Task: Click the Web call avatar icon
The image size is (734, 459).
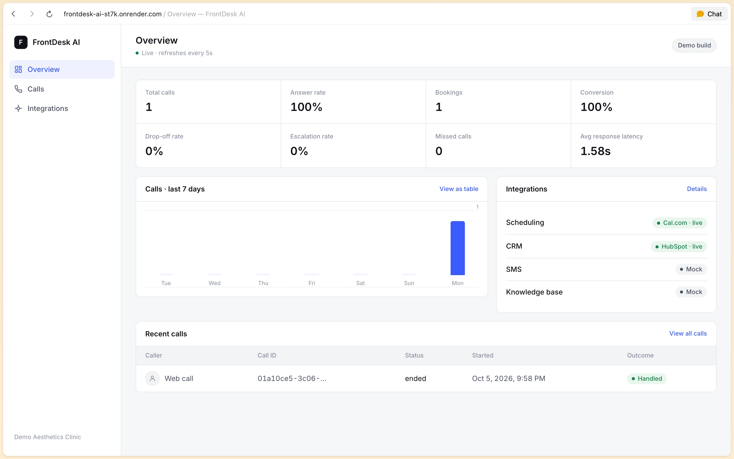Action: click(x=152, y=379)
